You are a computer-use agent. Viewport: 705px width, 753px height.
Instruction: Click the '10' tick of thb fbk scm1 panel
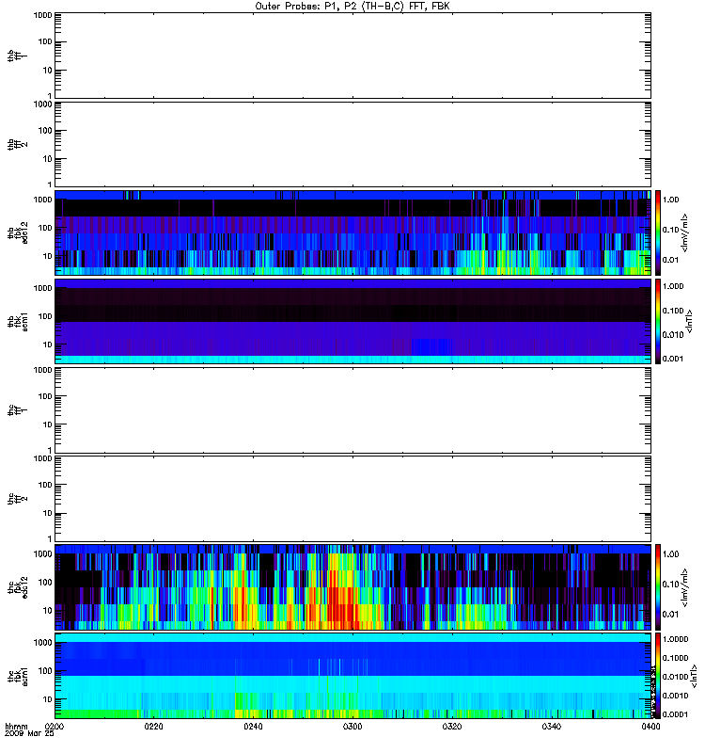click(x=48, y=344)
